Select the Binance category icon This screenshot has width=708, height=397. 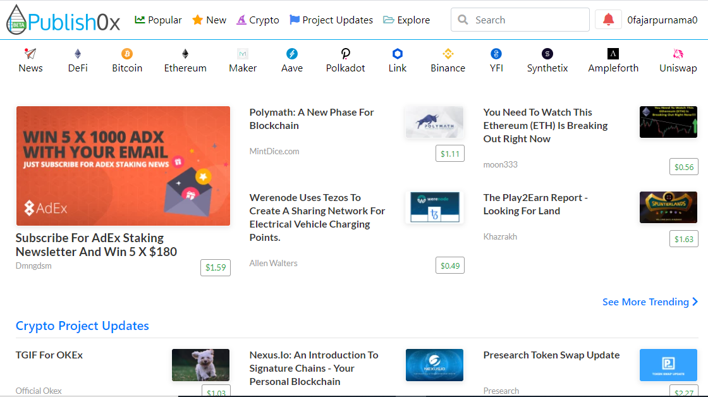pos(448,54)
